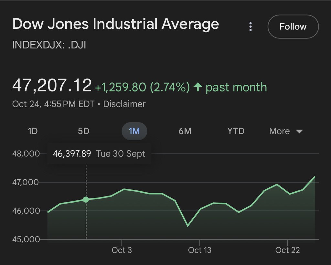Click the highlighted data point on chart
Viewport: 331px width, 265px height.
(86, 199)
